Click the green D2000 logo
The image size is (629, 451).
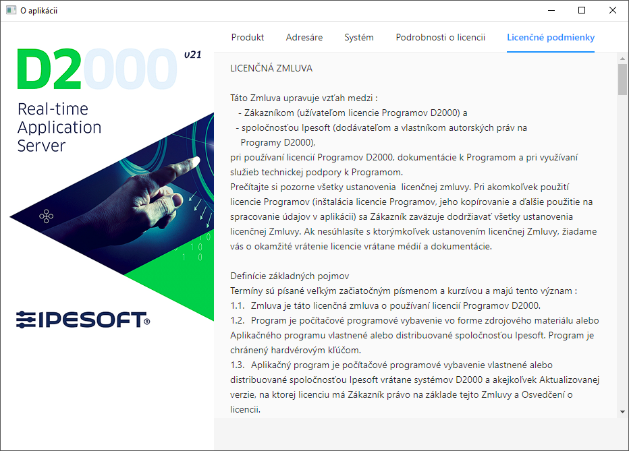(x=94, y=69)
